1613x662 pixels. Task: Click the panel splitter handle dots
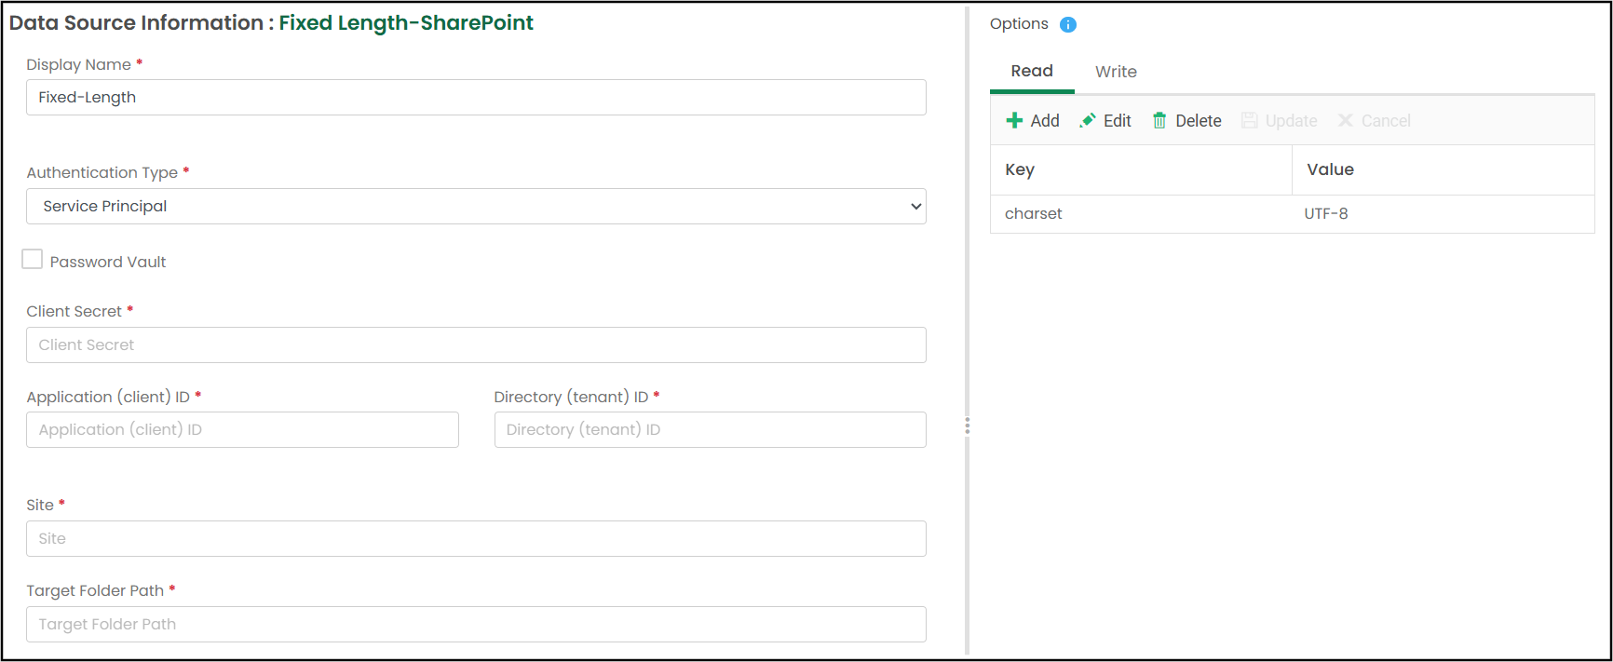coord(968,426)
